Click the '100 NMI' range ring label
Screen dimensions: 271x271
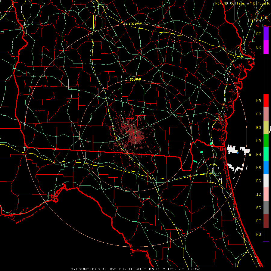click(135, 24)
